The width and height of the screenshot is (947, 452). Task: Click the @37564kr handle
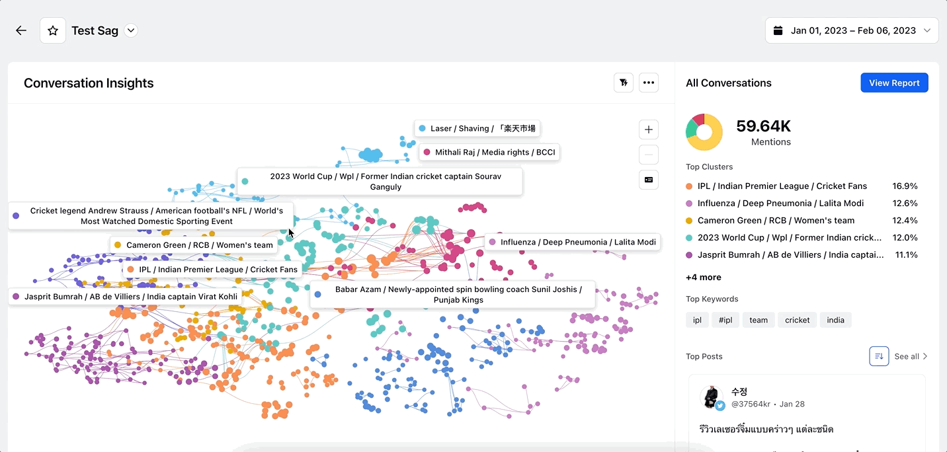pos(751,404)
